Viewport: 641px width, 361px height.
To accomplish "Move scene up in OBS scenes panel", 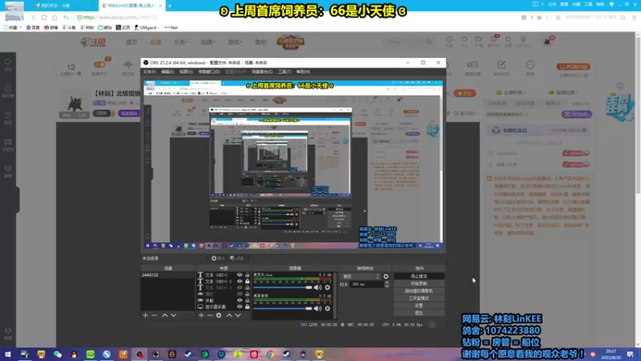I will pos(165,315).
